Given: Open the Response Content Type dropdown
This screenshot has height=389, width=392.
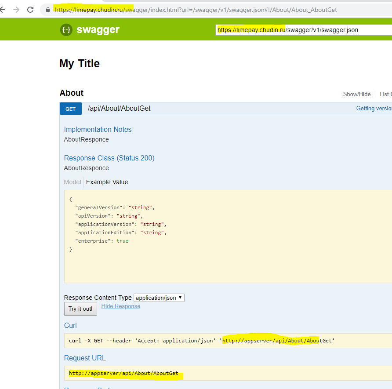Looking at the screenshot, I should (159, 298).
